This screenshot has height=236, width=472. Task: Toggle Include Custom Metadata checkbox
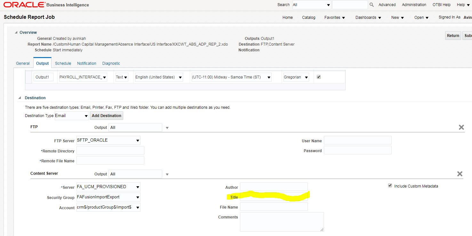390,186
